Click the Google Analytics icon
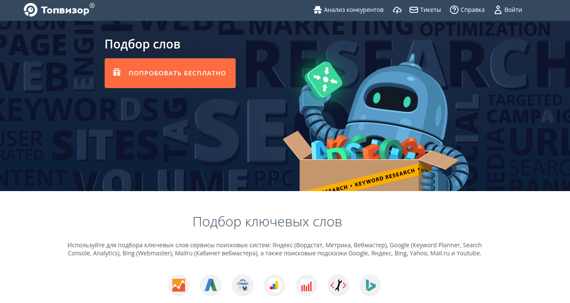The width and height of the screenshot is (570, 303). point(179,285)
